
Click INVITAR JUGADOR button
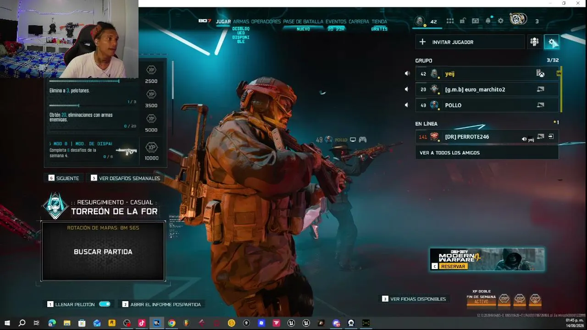470,42
